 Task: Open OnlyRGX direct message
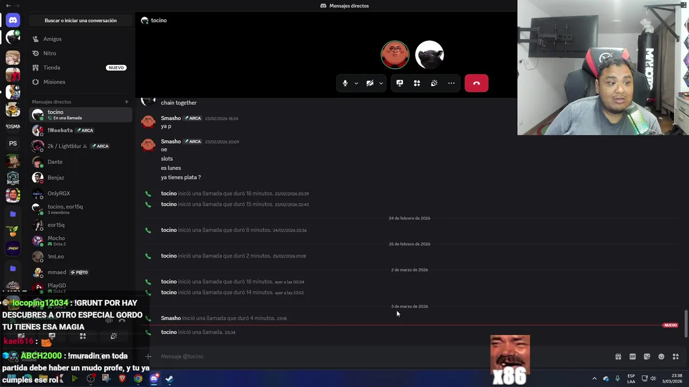(81, 193)
